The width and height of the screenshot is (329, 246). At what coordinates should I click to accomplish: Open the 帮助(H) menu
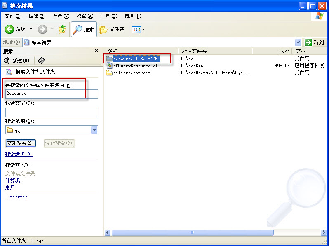[133, 16]
